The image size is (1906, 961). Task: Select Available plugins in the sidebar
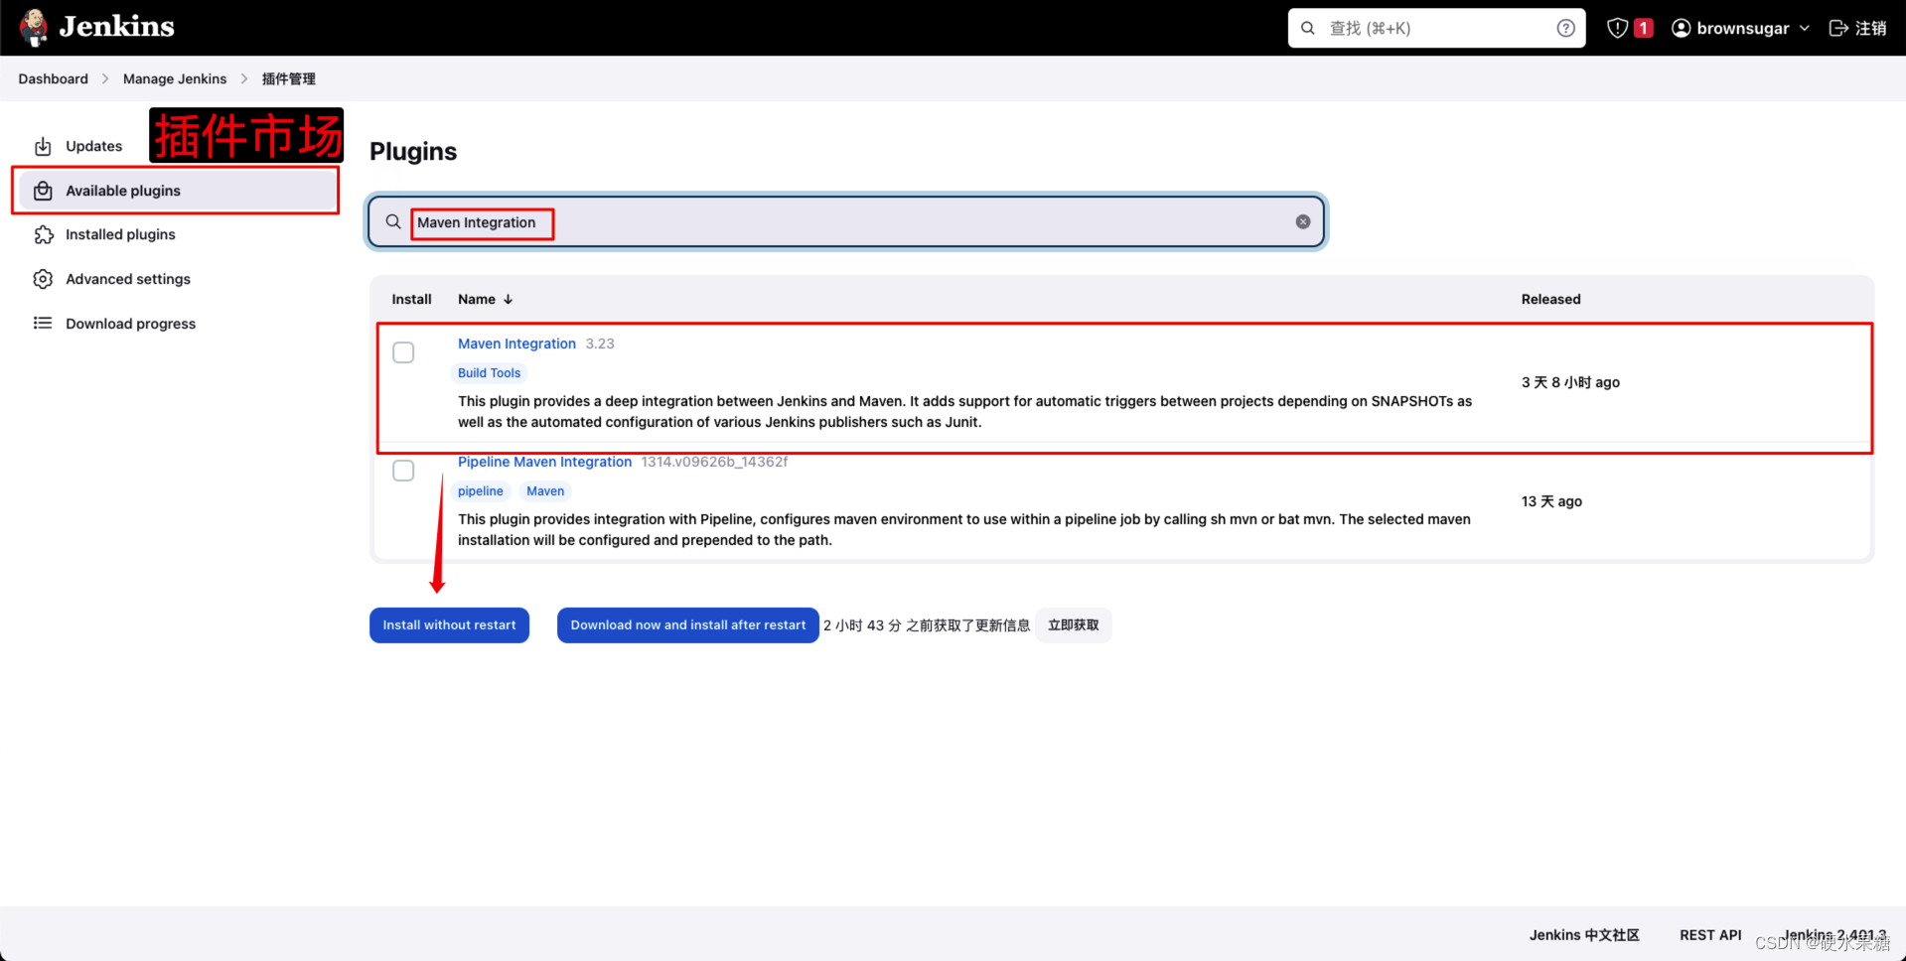coord(178,191)
